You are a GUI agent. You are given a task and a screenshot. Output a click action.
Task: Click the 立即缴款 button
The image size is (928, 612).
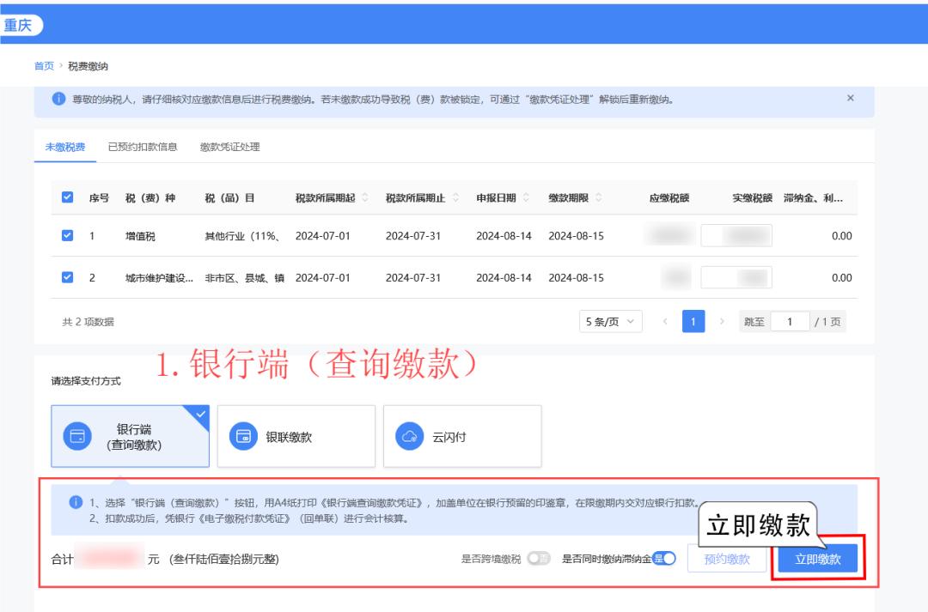pos(817,560)
